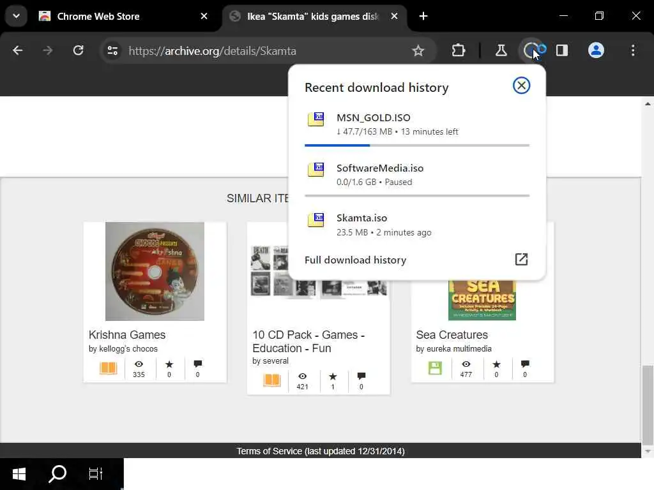This screenshot has width=654, height=490.
Task: Select the SoftwareMedia.iso paused download
Action: pyautogui.click(x=417, y=175)
